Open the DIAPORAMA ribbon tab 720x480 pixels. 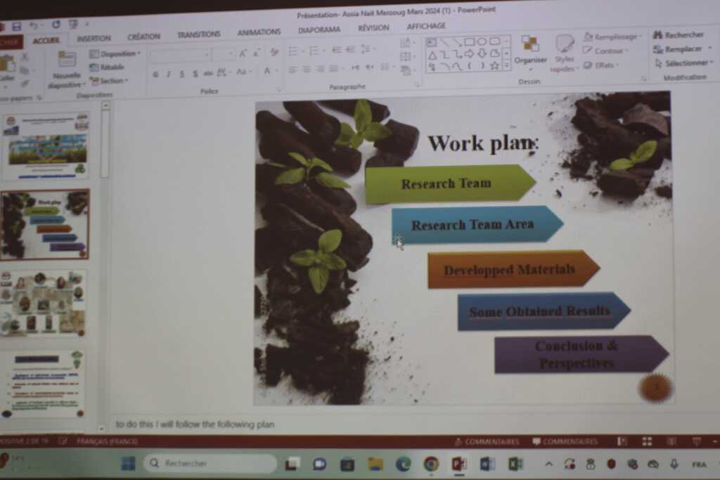point(319,30)
